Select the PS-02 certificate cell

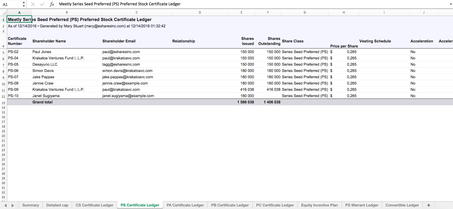click(x=20, y=52)
